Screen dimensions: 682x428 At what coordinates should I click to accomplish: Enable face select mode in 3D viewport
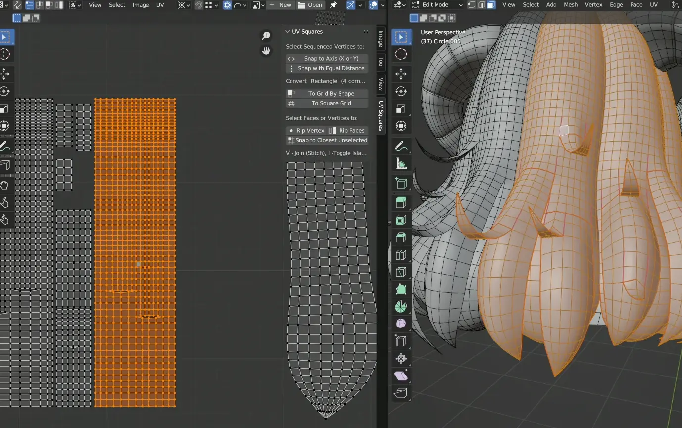tap(491, 5)
